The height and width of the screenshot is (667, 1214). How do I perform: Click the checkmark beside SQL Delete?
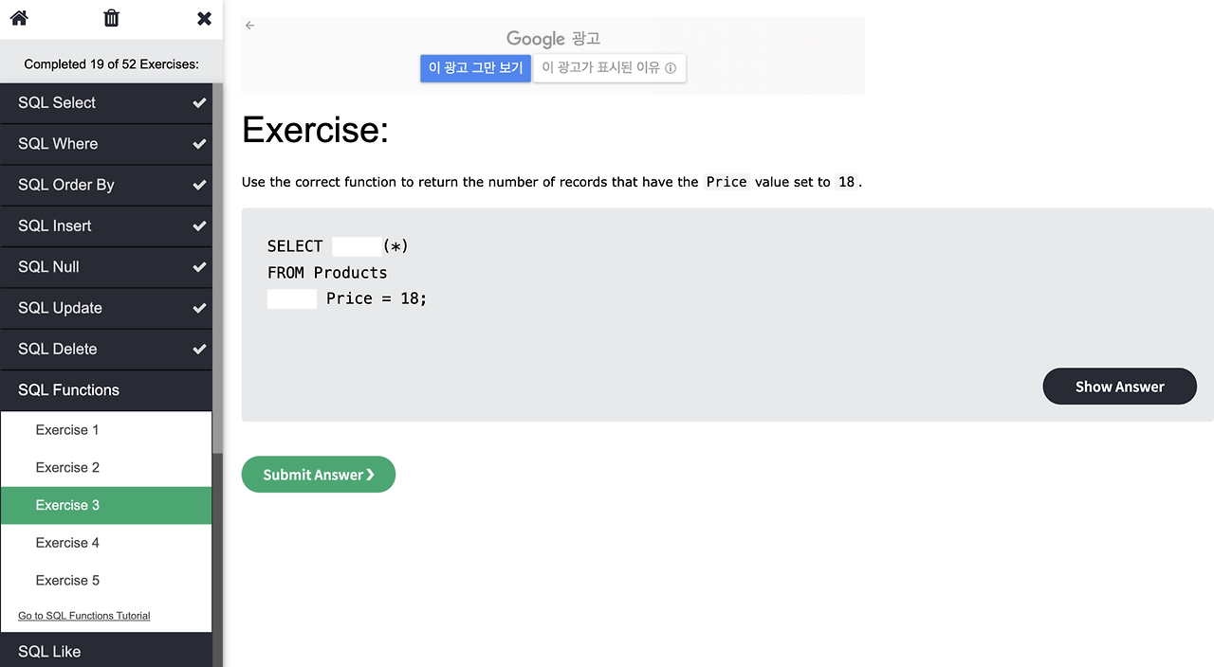pyautogui.click(x=199, y=349)
